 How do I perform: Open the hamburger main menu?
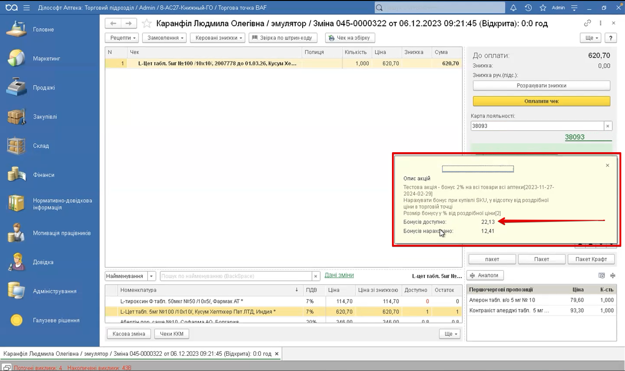[26, 8]
